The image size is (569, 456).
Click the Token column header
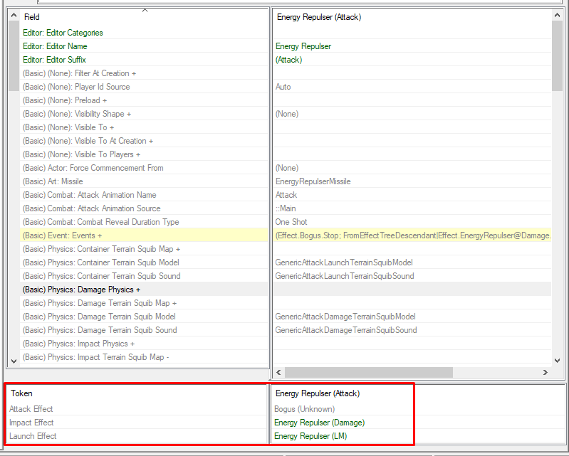coord(137,393)
